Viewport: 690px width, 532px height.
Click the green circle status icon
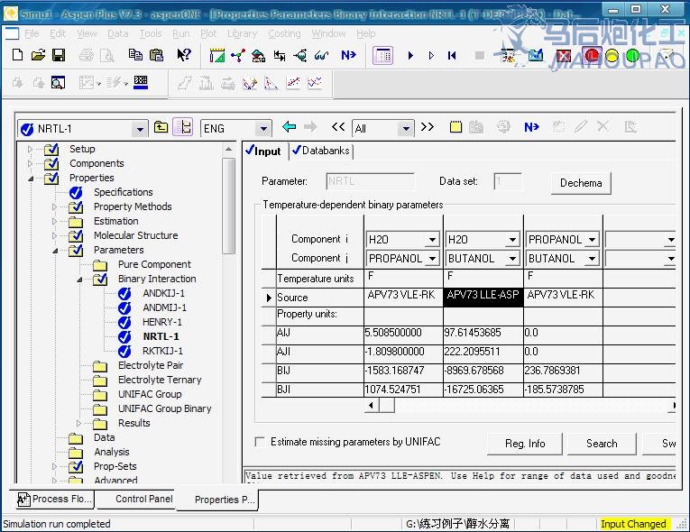click(x=632, y=56)
